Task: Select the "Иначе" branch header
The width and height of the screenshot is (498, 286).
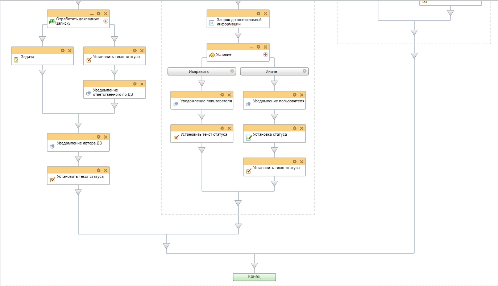Action: [271, 71]
